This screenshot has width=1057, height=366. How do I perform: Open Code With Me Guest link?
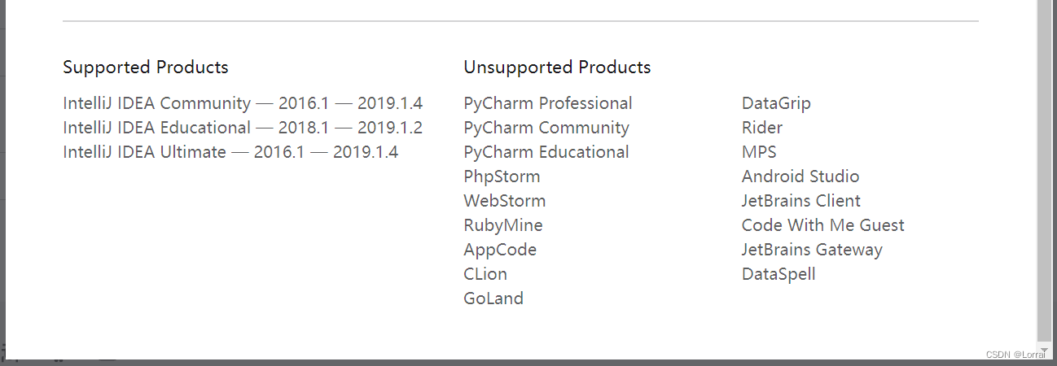pos(822,225)
